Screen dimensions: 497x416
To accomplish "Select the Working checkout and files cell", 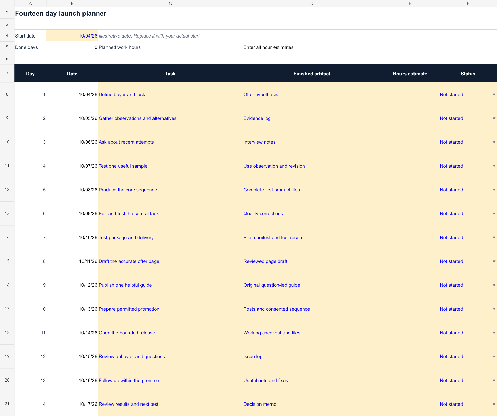I will 312,333.
